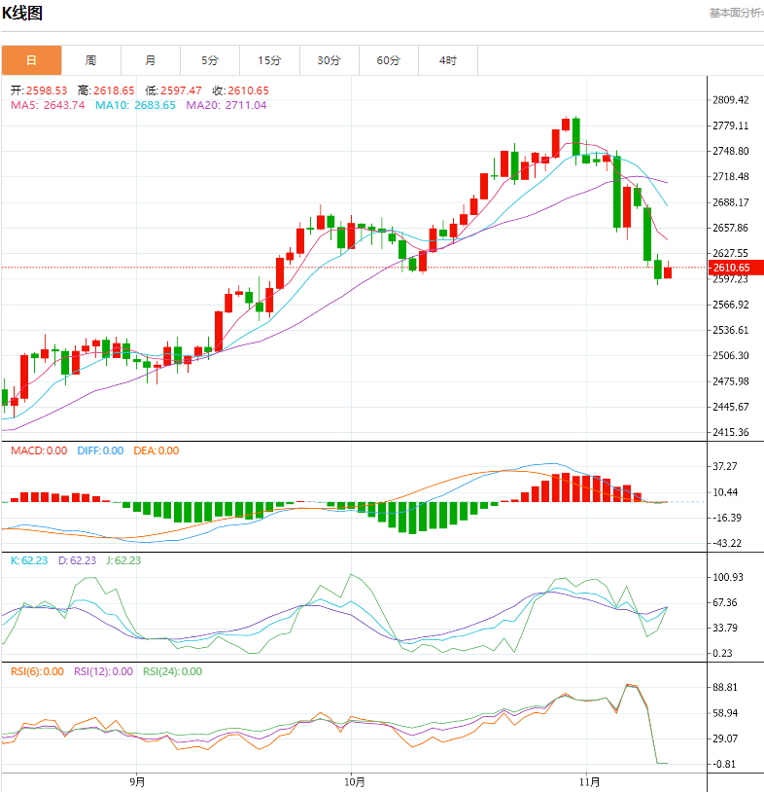This screenshot has width=764, height=792.
Task: Open the 15分 interval tab
Action: [x=269, y=60]
